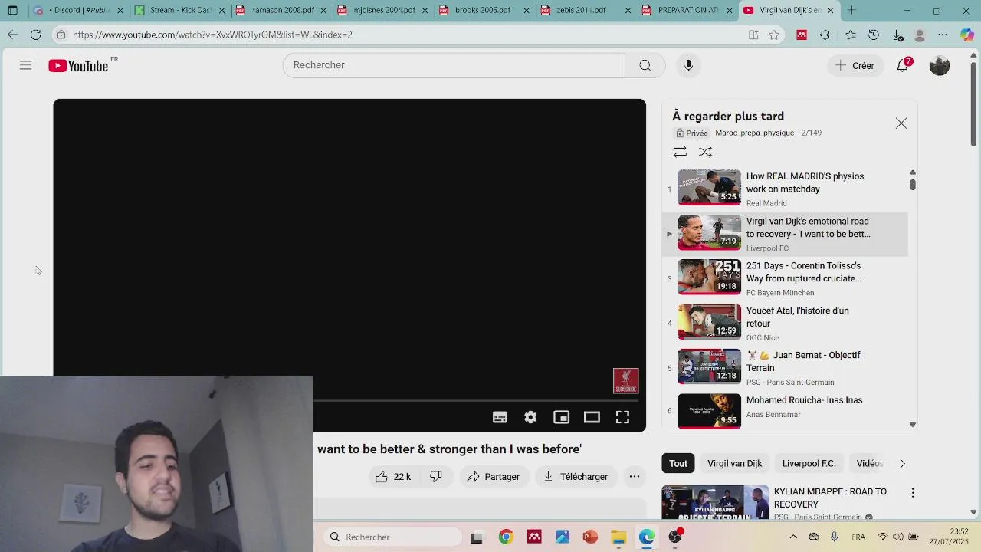Open browser profile icon

pyautogui.click(x=920, y=34)
